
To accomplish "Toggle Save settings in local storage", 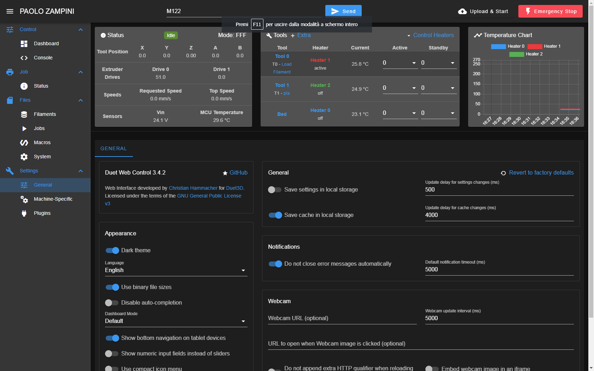I will pos(275,190).
